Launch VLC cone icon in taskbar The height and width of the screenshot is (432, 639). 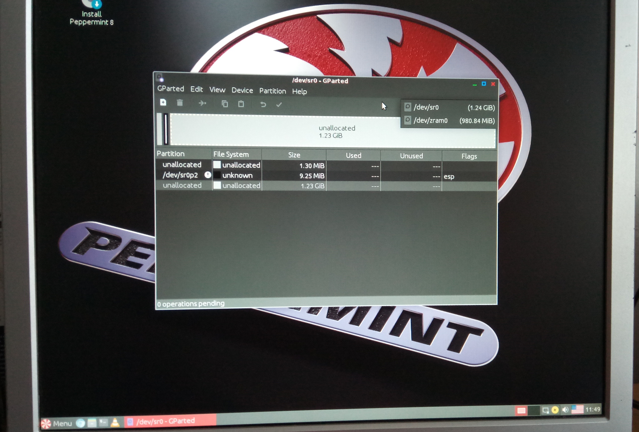[115, 422]
